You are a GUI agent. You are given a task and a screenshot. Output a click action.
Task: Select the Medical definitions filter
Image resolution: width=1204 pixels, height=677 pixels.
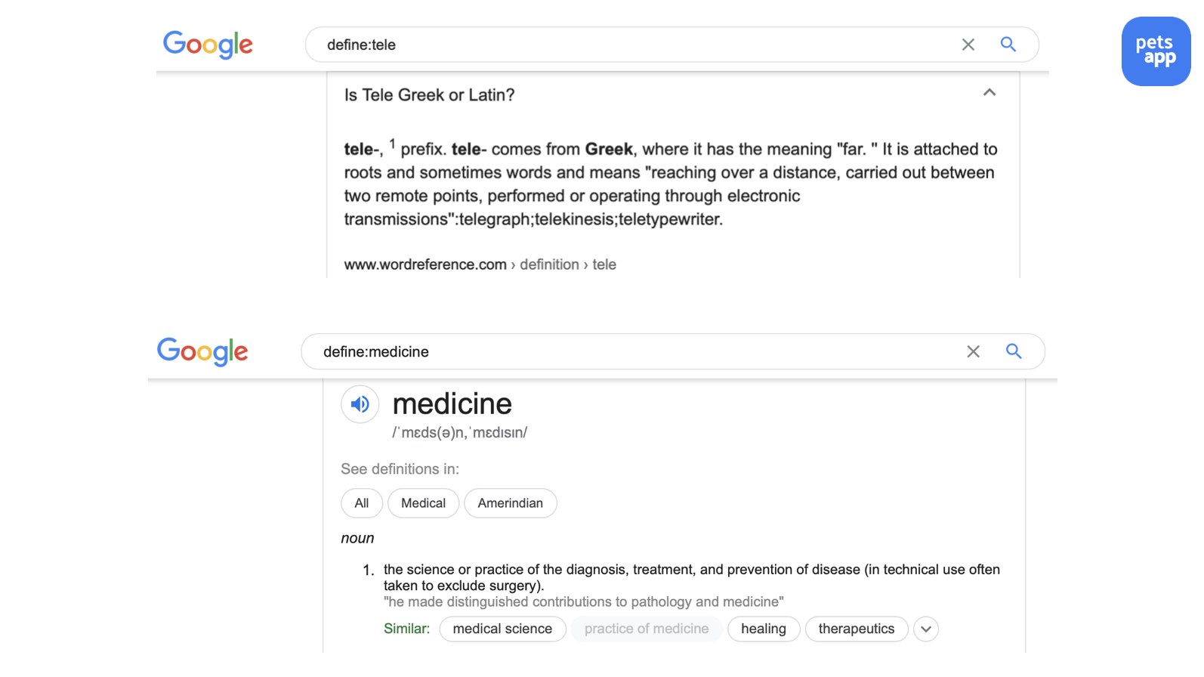[423, 503]
